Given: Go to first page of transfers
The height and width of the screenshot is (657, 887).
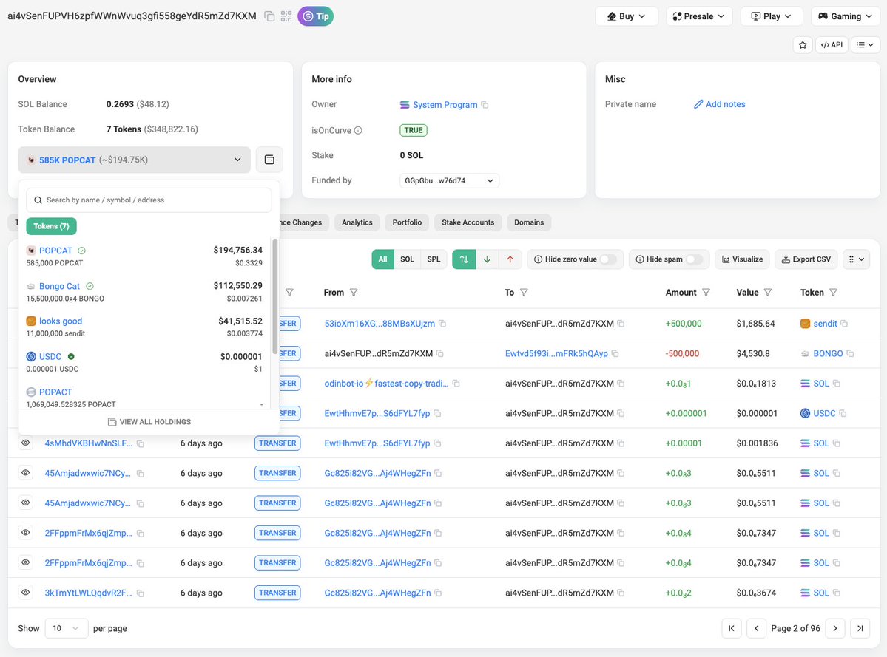Looking at the screenshot, I should click(x=732, y=628).
